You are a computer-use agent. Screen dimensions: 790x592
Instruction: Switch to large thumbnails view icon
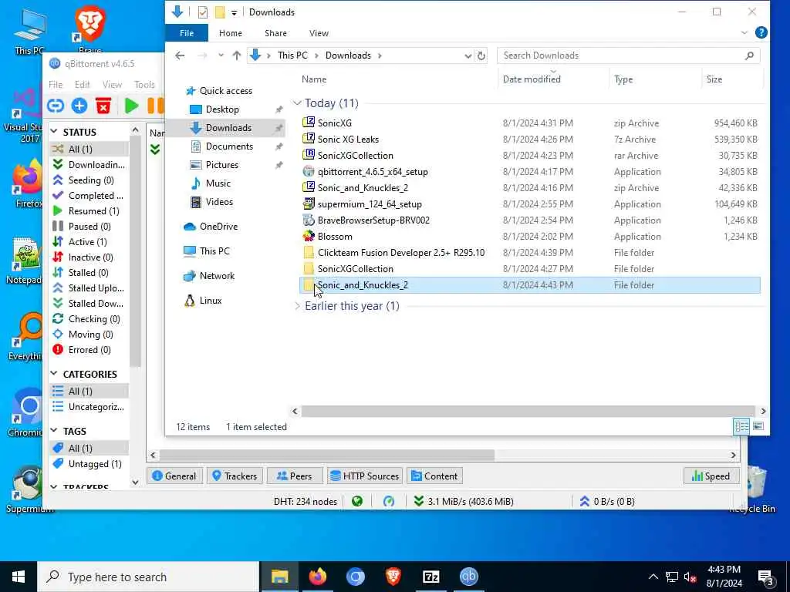[x=758, y=427]
